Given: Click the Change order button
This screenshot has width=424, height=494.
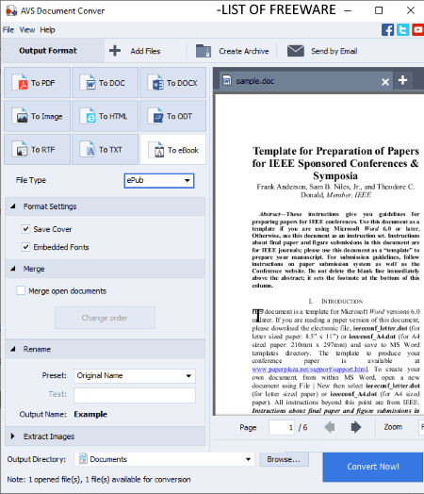Looking at the screenshot, I should click(x=105, y=318).
